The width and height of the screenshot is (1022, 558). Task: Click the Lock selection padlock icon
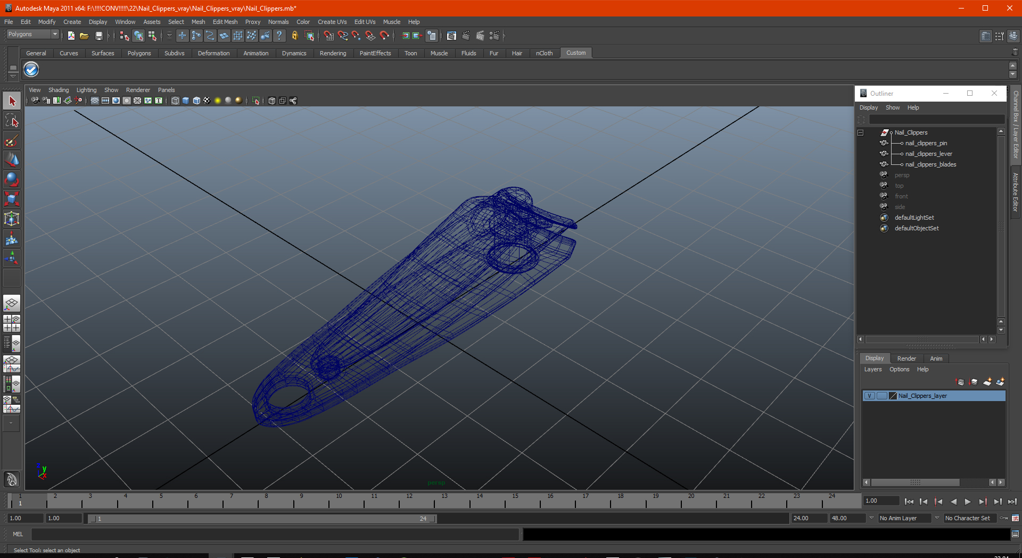pyautogui.click(x=294, y=36)
